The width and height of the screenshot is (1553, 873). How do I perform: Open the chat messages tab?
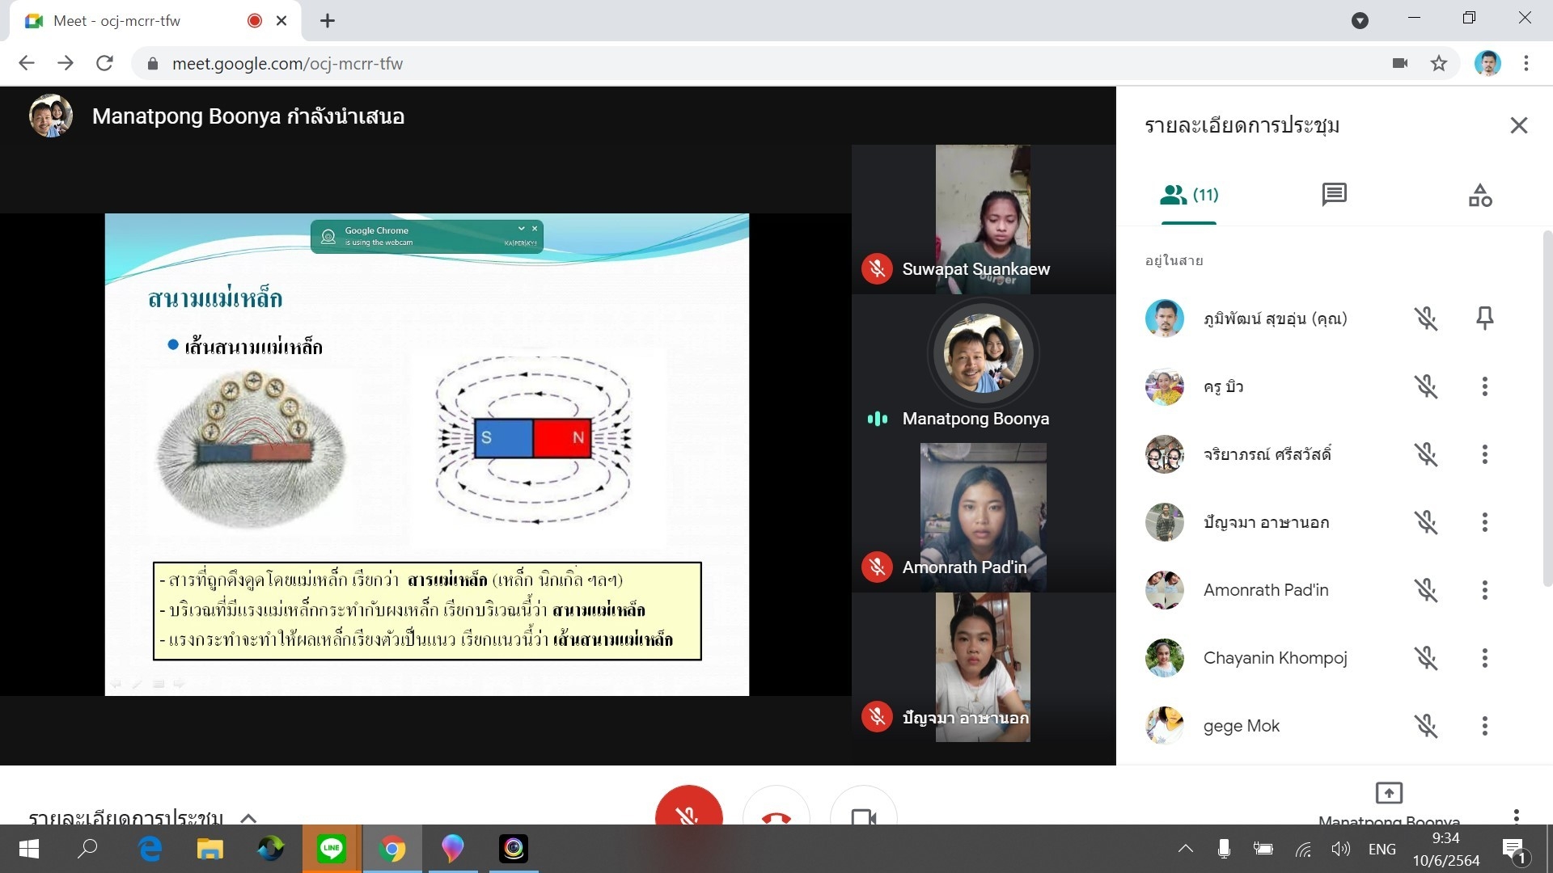point(1334,195)
